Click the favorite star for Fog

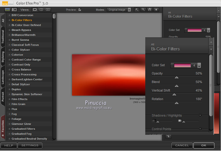pos(9,114)
